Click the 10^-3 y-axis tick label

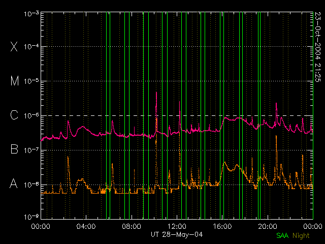tap(31, 14)
